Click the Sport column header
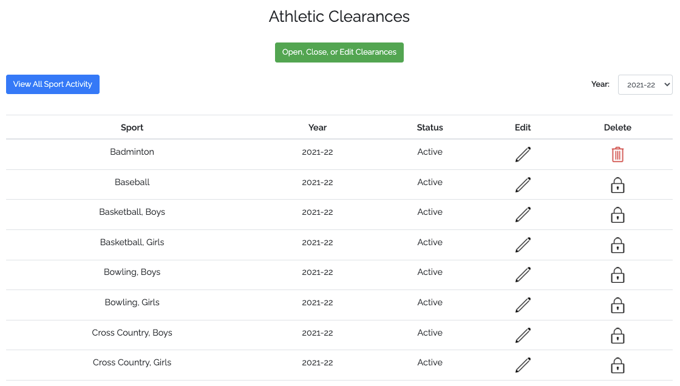 [x=132, y=127]
